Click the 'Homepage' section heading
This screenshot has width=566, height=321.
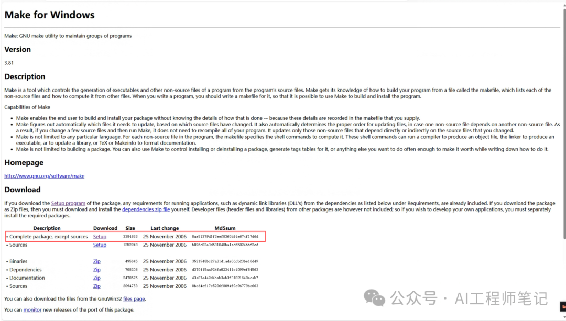tap(24, 163)
